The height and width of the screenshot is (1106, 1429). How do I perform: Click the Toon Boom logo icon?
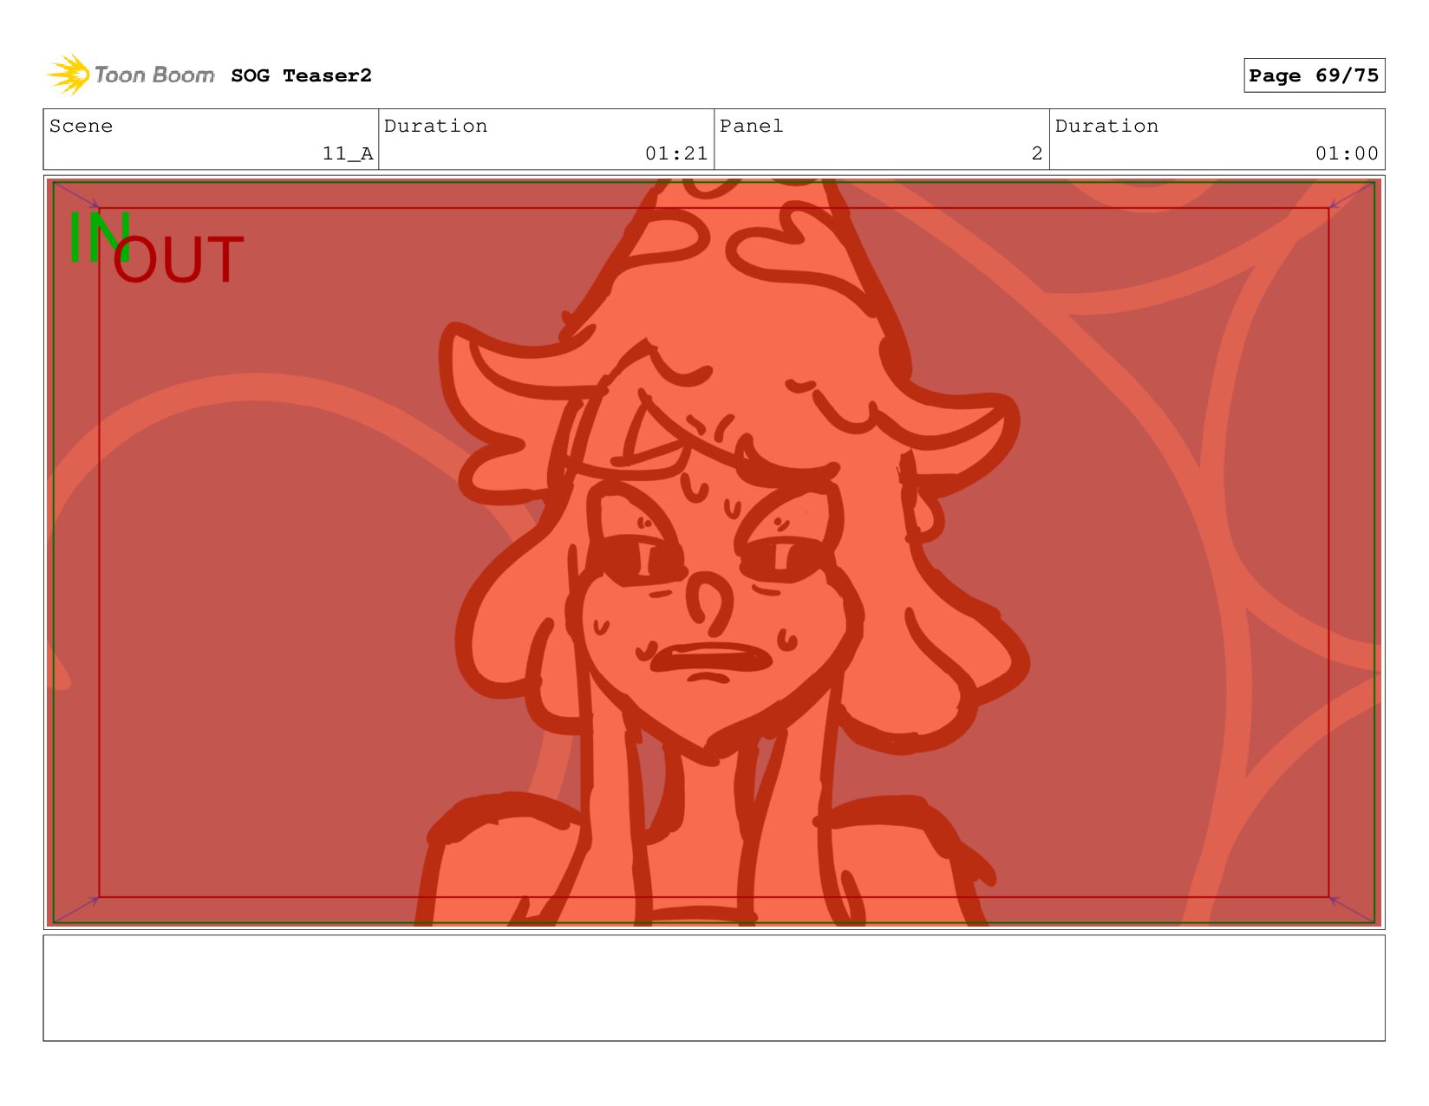coord(69,75)
